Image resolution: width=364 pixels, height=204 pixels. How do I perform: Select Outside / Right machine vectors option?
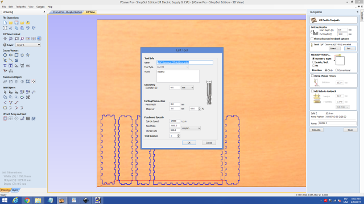[313, 59]
